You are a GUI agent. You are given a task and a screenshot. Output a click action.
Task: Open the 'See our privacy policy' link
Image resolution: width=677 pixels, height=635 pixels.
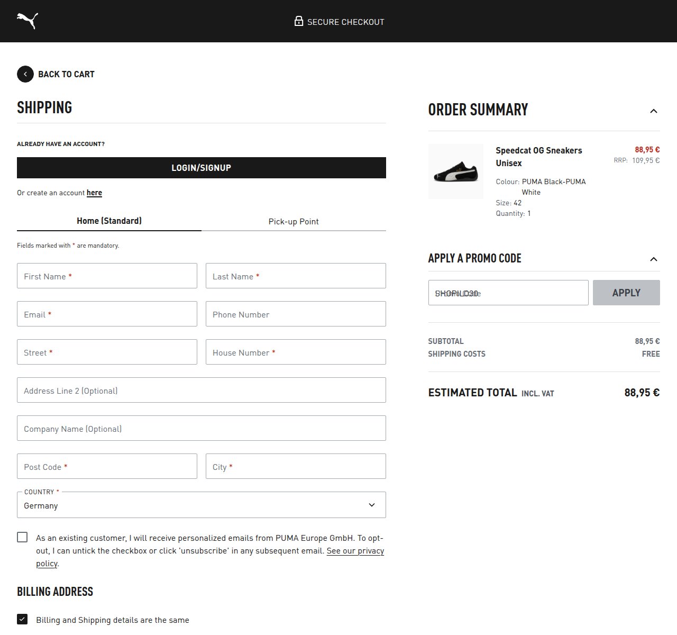210,557
